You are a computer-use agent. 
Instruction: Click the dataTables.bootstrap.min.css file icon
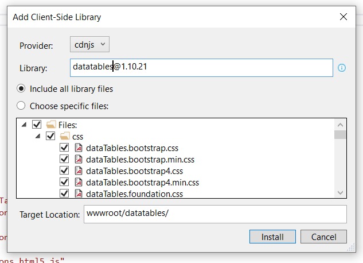pyautogui.click(x=78, y=159)
